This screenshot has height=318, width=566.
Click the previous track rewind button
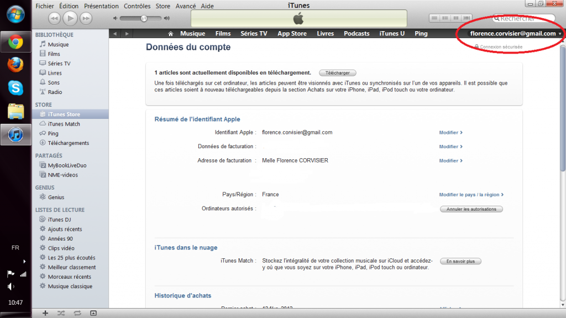click(x=55, y=18)
